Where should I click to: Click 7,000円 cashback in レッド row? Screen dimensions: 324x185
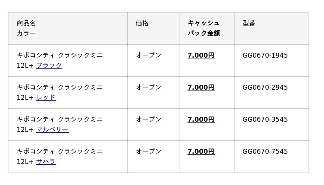[x=201, y=87]
